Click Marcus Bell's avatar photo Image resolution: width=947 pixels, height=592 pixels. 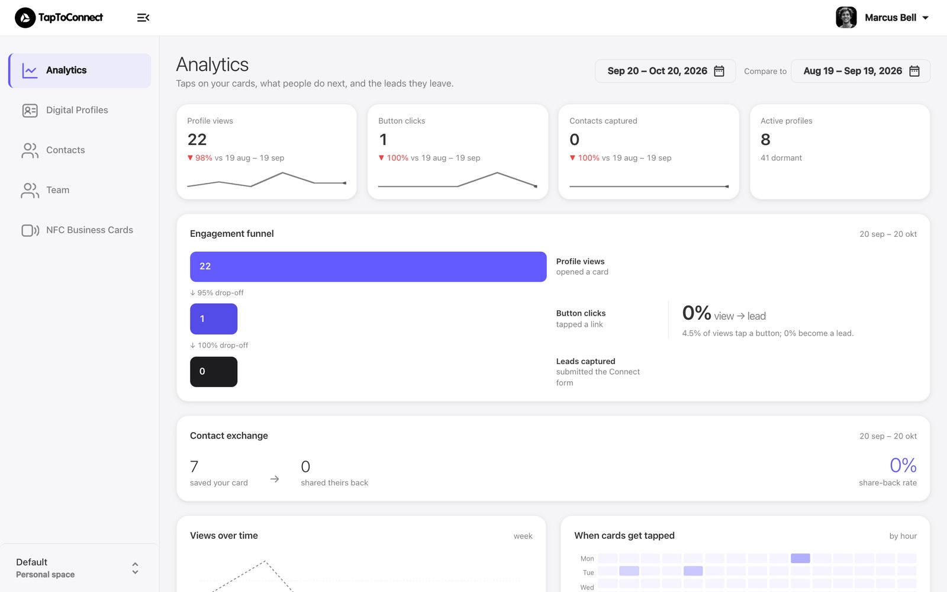click(846, 18)
